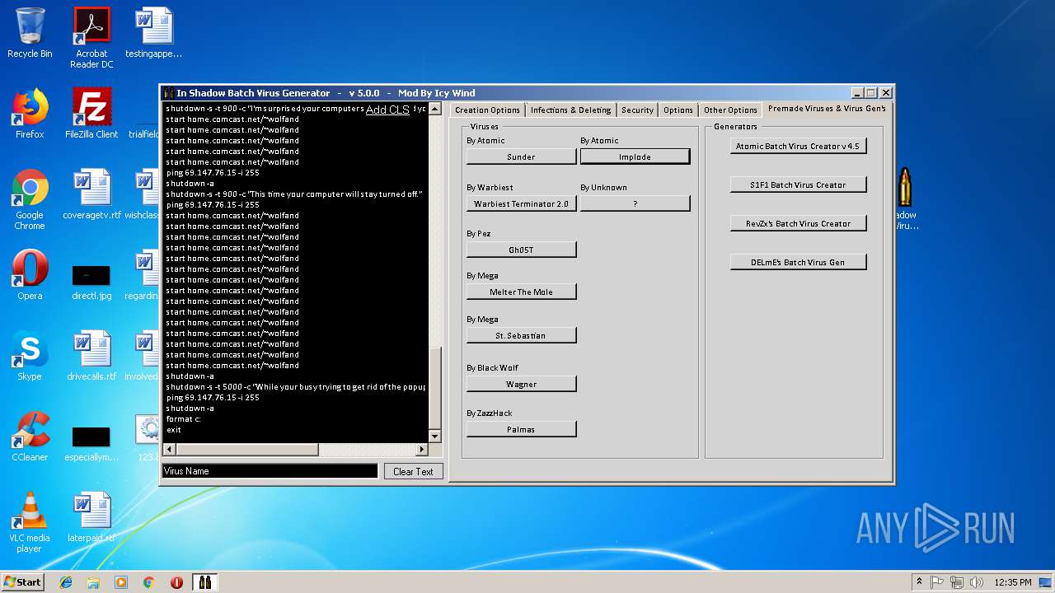Click Melter The Mole button
This screenshot has width=1055, height=593.
522,292
